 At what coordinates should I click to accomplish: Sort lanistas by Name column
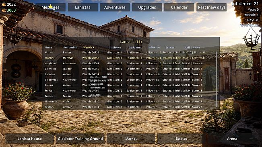click(48, 47)
